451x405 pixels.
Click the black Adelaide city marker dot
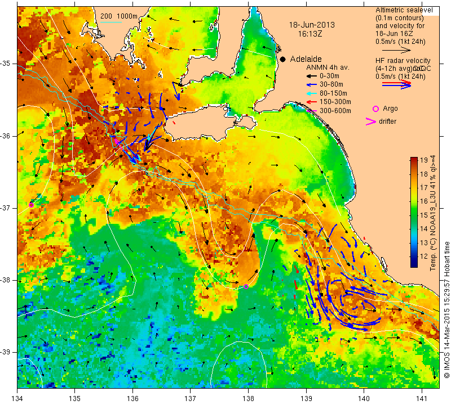tap(283, 59)
